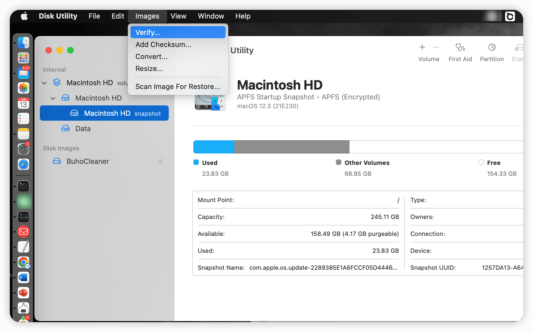The height and width of the screenshot is (332, 533).
Task: Collapse the Macintosh HD volumes group
Action: (44, 83)
